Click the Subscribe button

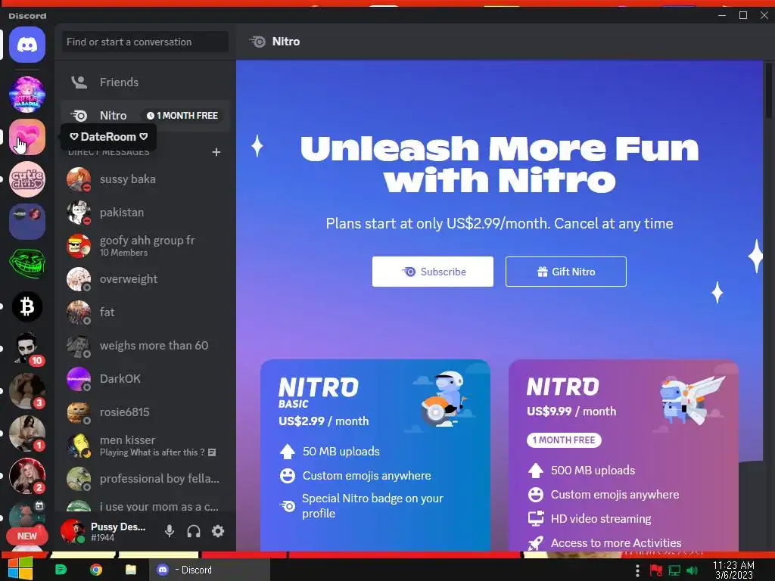432,272
